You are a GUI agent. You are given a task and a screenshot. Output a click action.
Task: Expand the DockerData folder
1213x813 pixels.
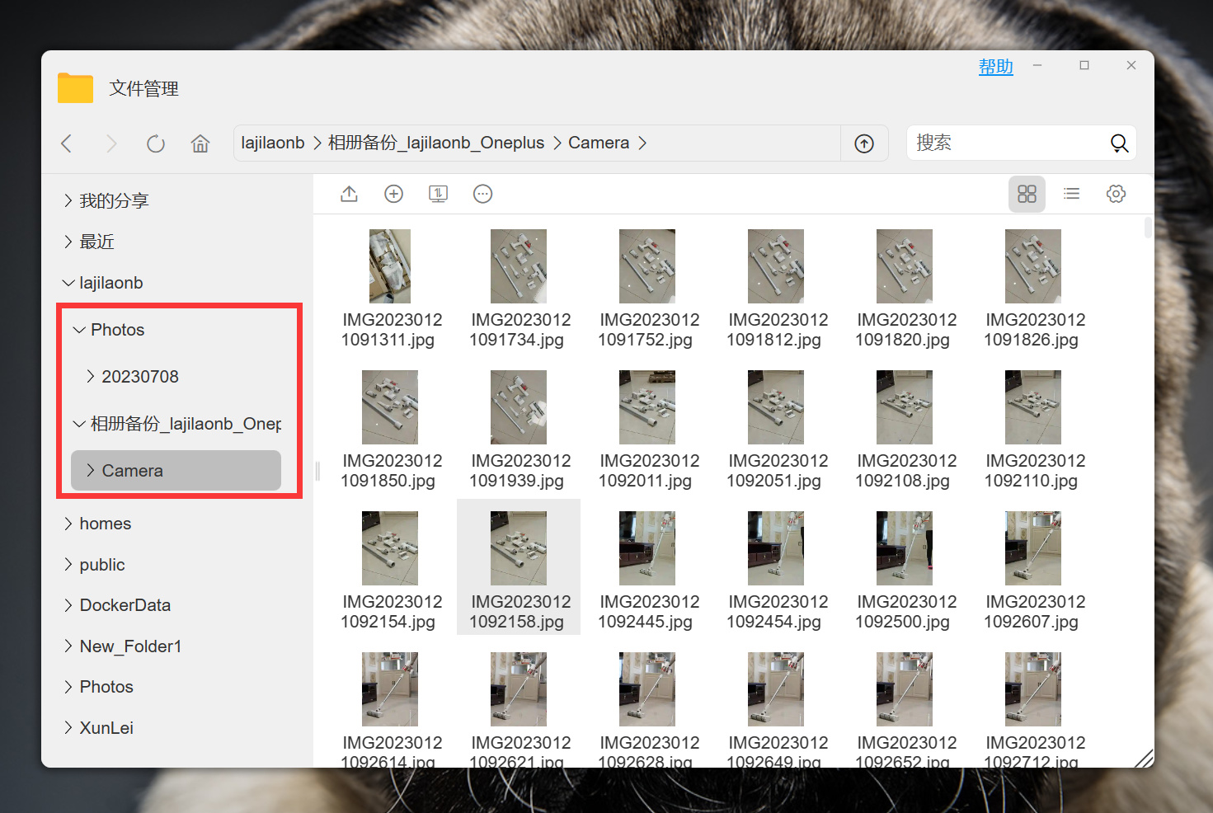point(68,605)
